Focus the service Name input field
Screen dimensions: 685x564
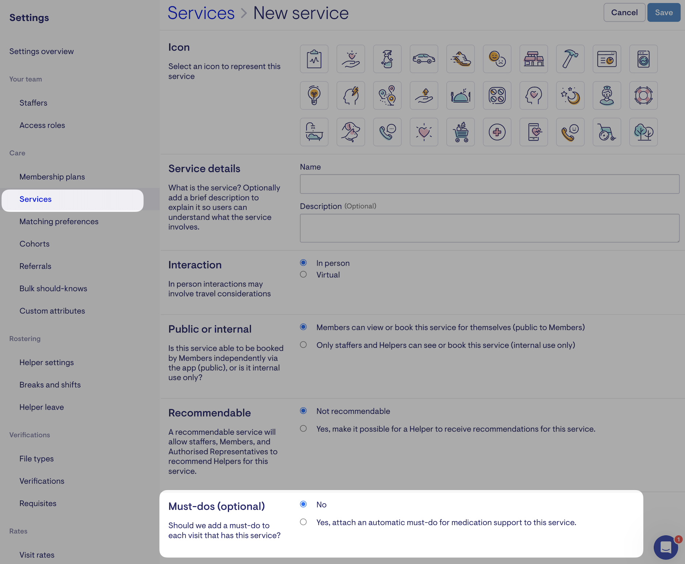pos(489,184)
